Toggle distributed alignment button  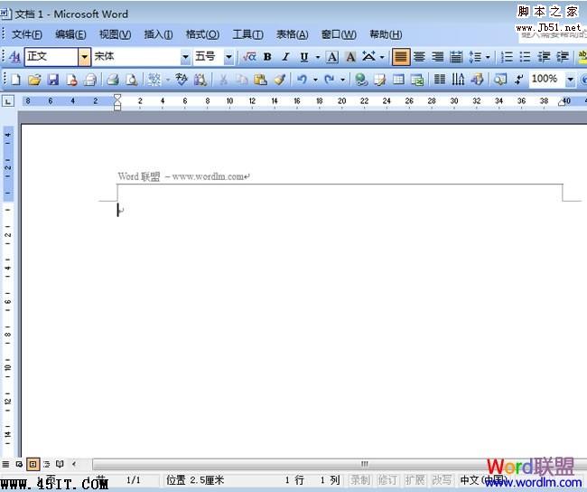point(456,57)
